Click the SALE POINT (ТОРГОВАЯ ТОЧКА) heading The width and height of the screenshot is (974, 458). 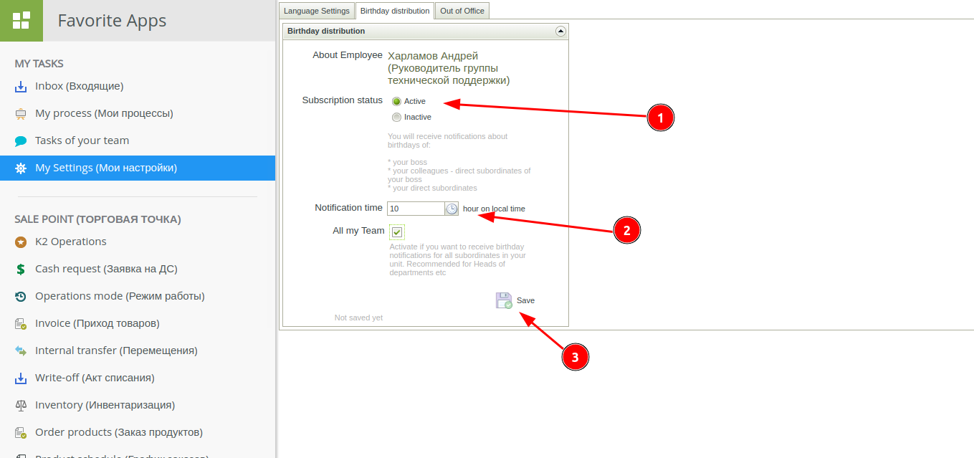[97, 219]
